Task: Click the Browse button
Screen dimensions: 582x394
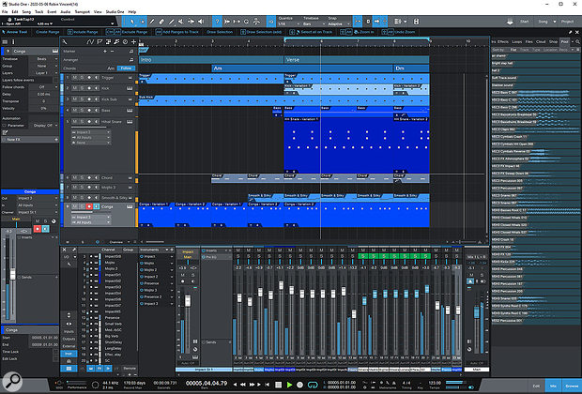Action: 572,386
